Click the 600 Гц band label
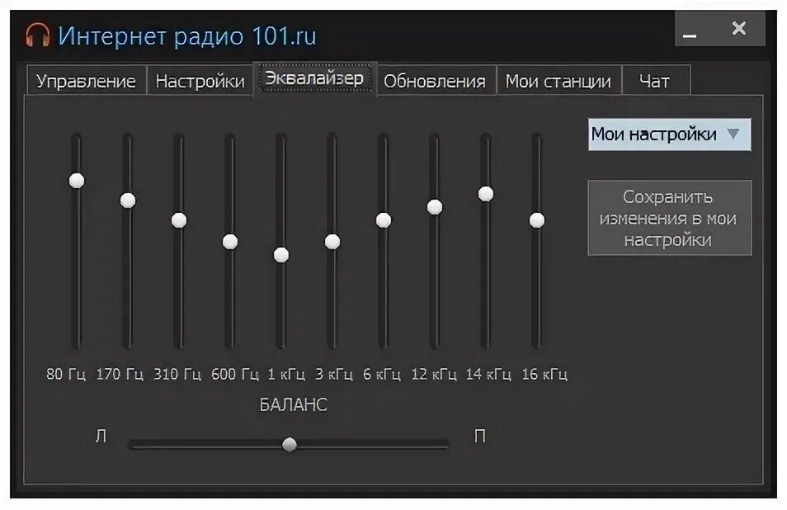Viewport: 787px width, 510px height. (235, 374)
